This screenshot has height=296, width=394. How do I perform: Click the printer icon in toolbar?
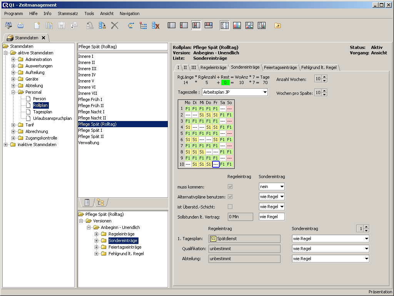click(20, 25)
